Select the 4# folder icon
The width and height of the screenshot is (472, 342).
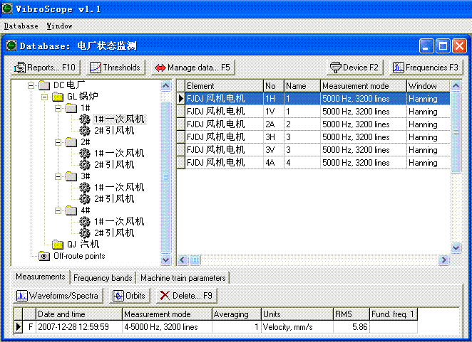click(x=71, y=210)
